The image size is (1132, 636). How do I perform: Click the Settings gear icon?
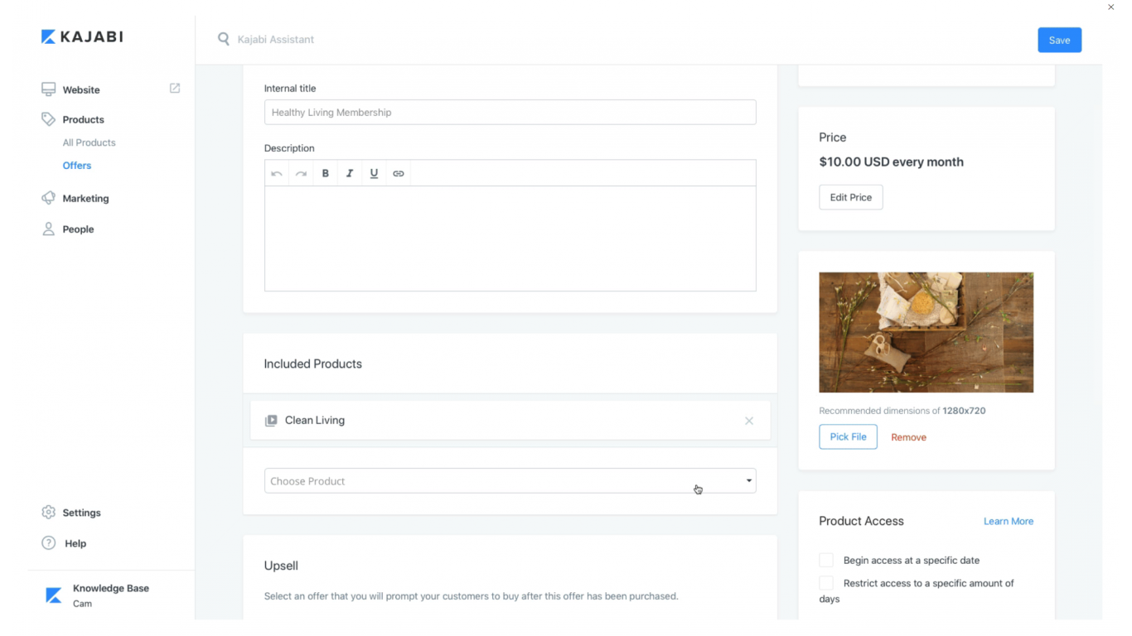tap(48, 513)
